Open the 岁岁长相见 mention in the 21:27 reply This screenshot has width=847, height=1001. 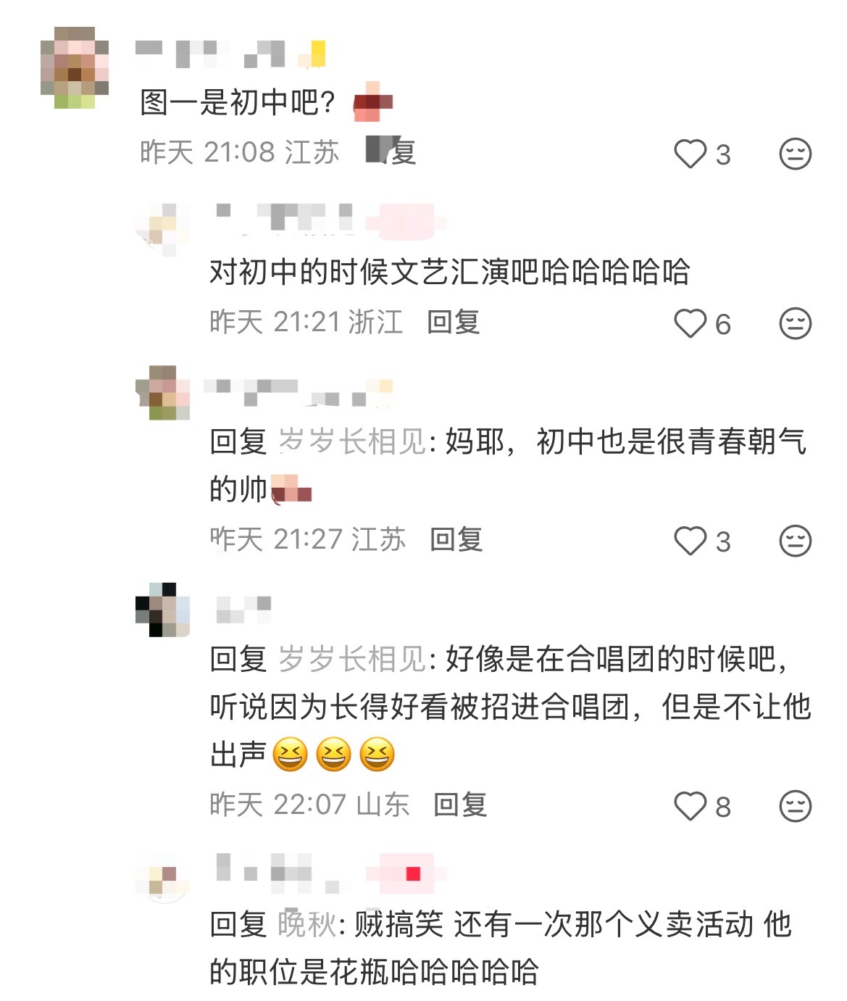point(352,441)
